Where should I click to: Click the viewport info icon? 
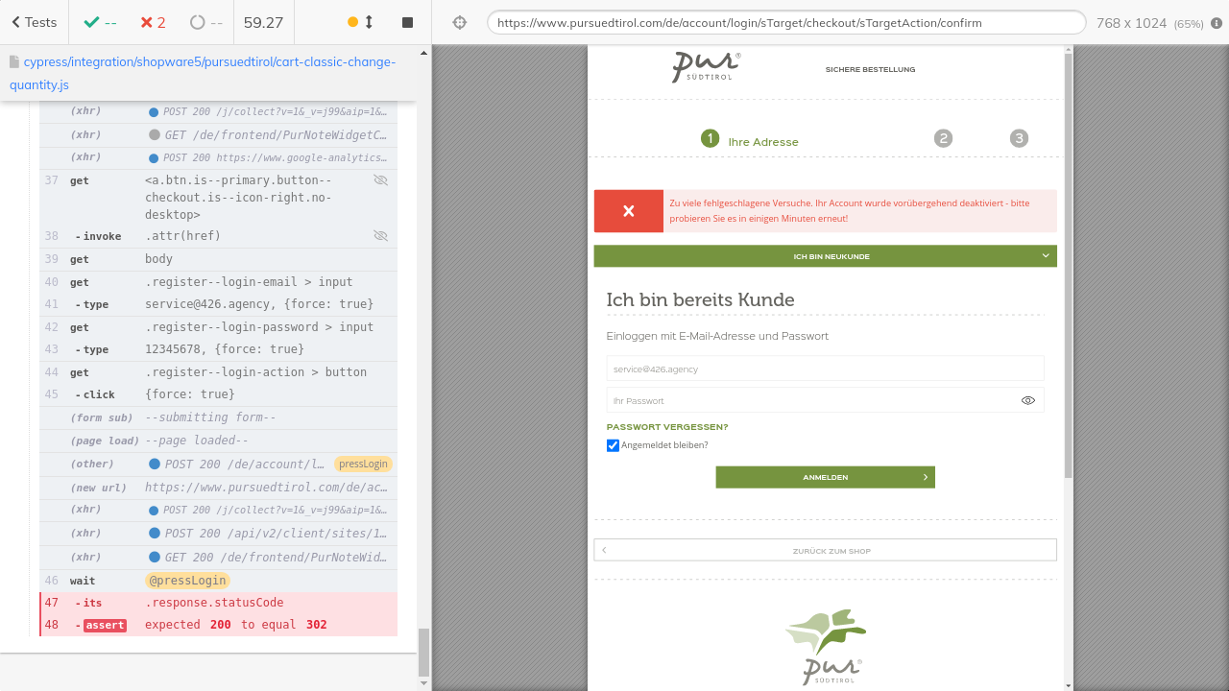[x=1217, y=23]
